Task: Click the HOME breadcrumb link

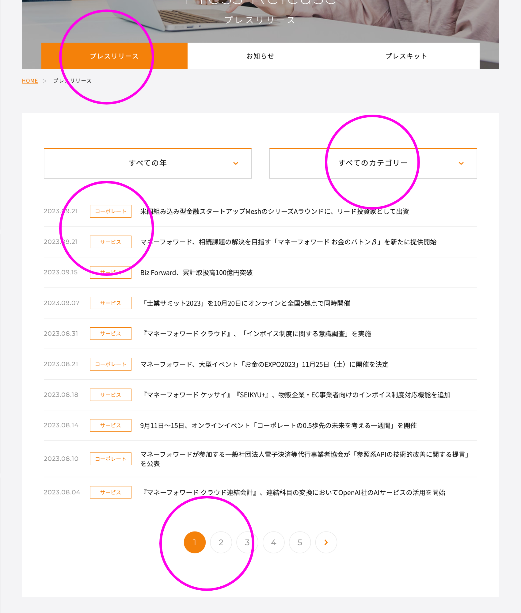Action: tap(30, 81)
